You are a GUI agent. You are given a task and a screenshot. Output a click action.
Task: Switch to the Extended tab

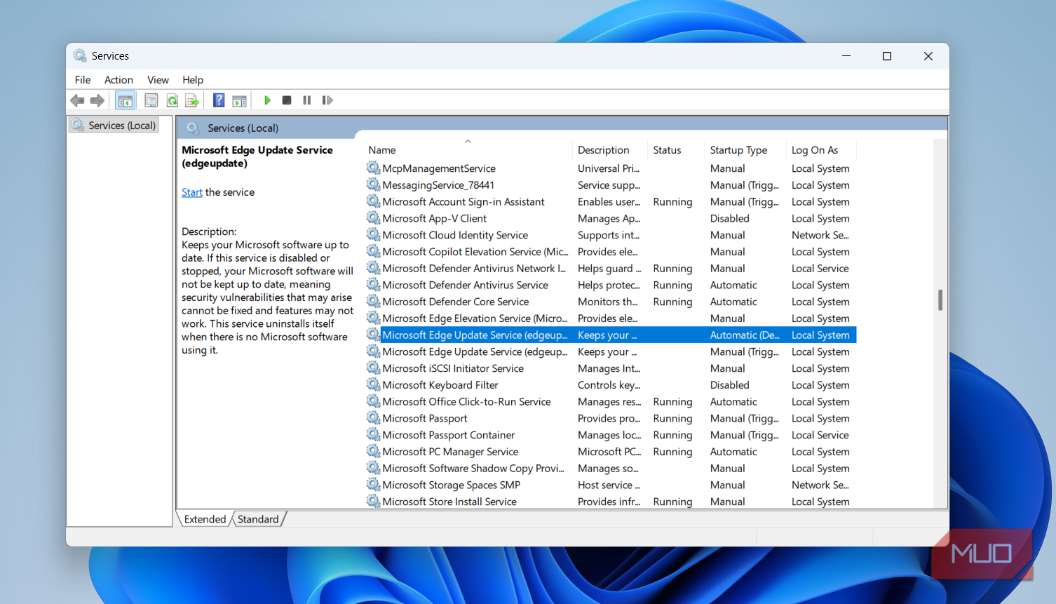click(205, 519)
